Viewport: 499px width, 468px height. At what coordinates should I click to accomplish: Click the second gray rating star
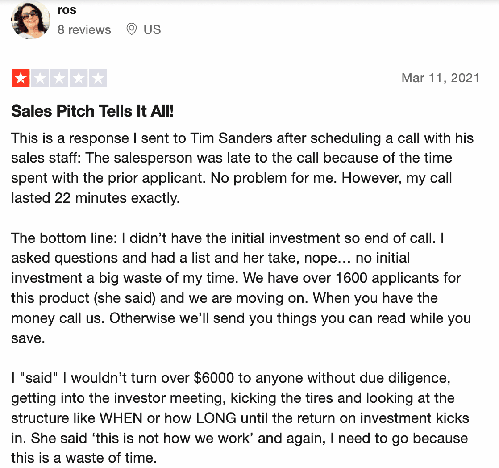pyautogui.click(x=40, y=78)
